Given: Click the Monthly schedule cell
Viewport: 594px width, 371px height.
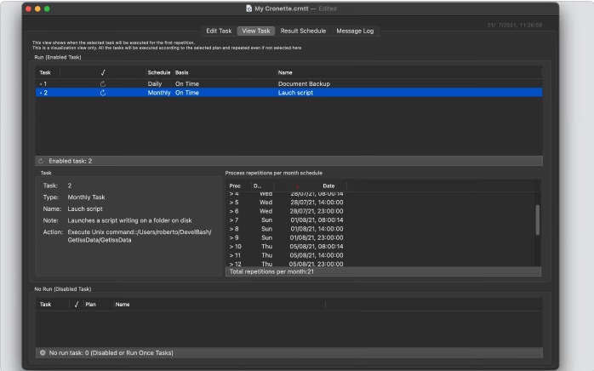Looking at the screenshot, I should (x=159, y=93).
